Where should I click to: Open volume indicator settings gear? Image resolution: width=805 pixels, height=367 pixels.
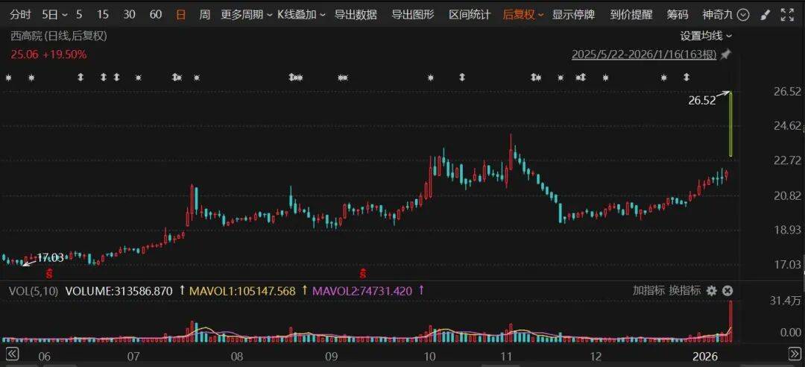point(712,290)
